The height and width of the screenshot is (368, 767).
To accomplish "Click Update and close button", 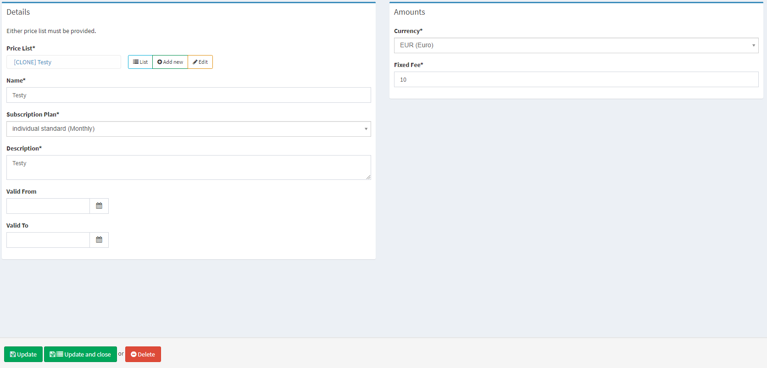I will pyautogui.click(x=80, y=354).
